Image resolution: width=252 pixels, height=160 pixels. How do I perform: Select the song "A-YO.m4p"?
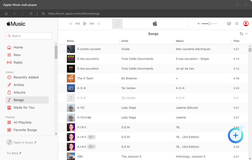coord(84,117)
